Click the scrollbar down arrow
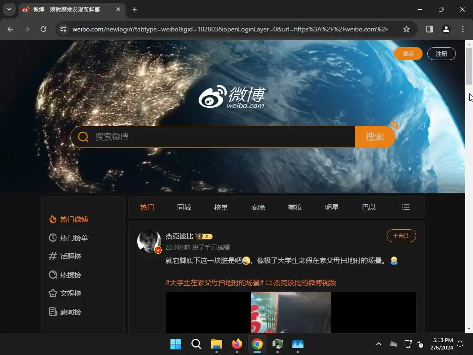Screen dimensions: 473x355 [469, 329]
